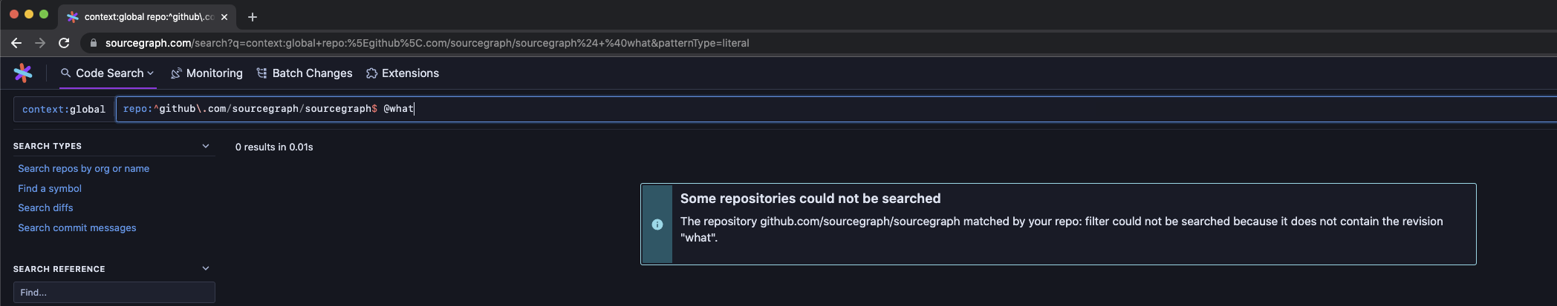This screenshot has width=1557, height=306.
Task: Focus the browser URL address bar
Action: click(817, 43)
